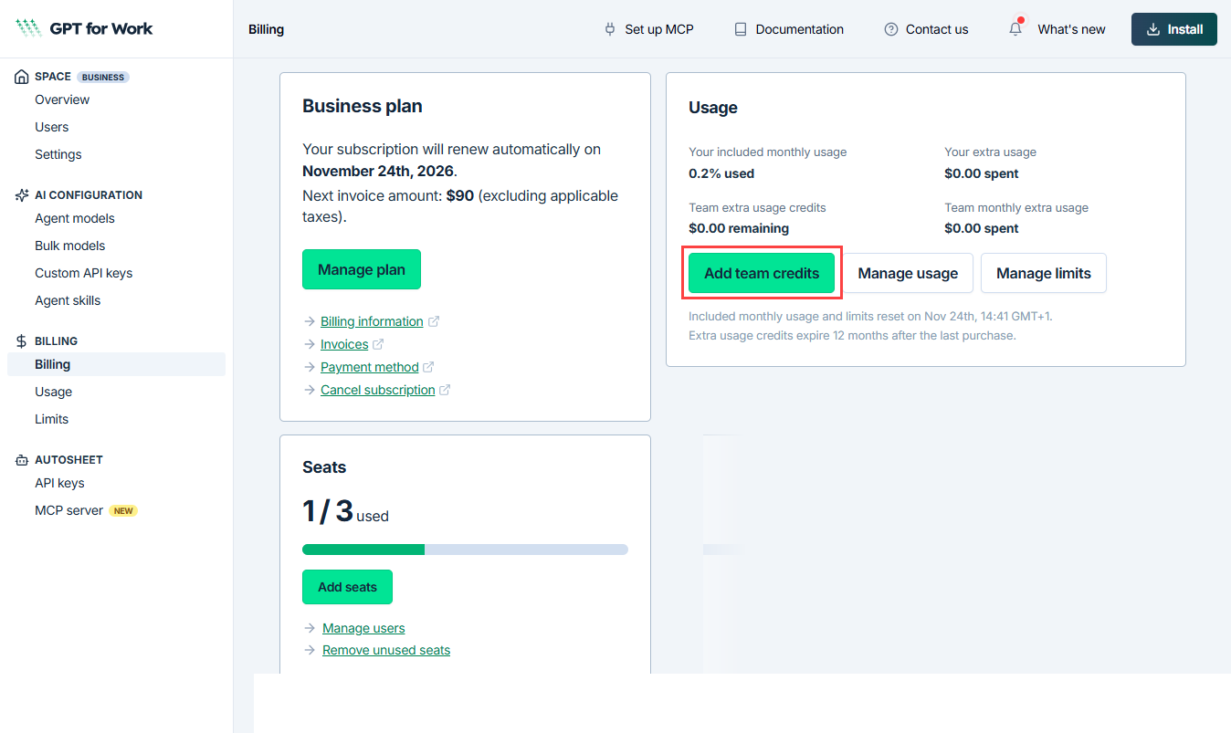Open the Billing information link
Viewport: 1231px width, 733px height.
click(372, 321)
